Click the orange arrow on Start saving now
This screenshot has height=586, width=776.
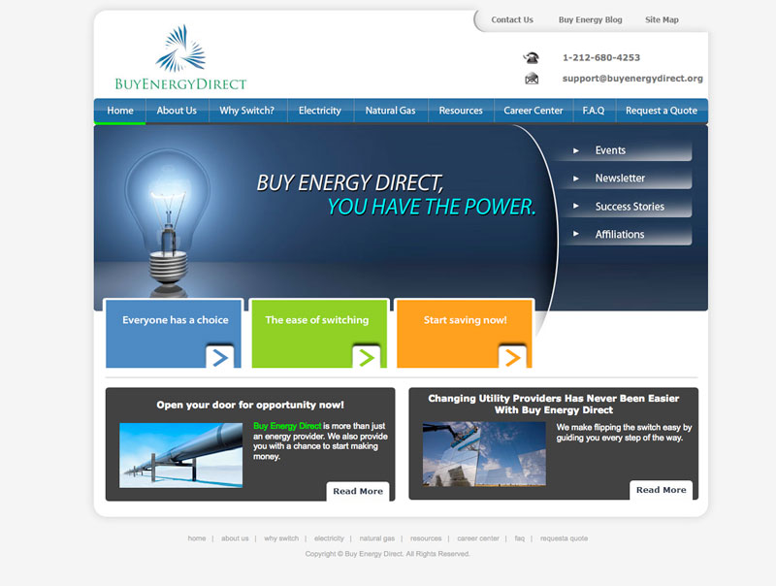click(x=512, y=357)
